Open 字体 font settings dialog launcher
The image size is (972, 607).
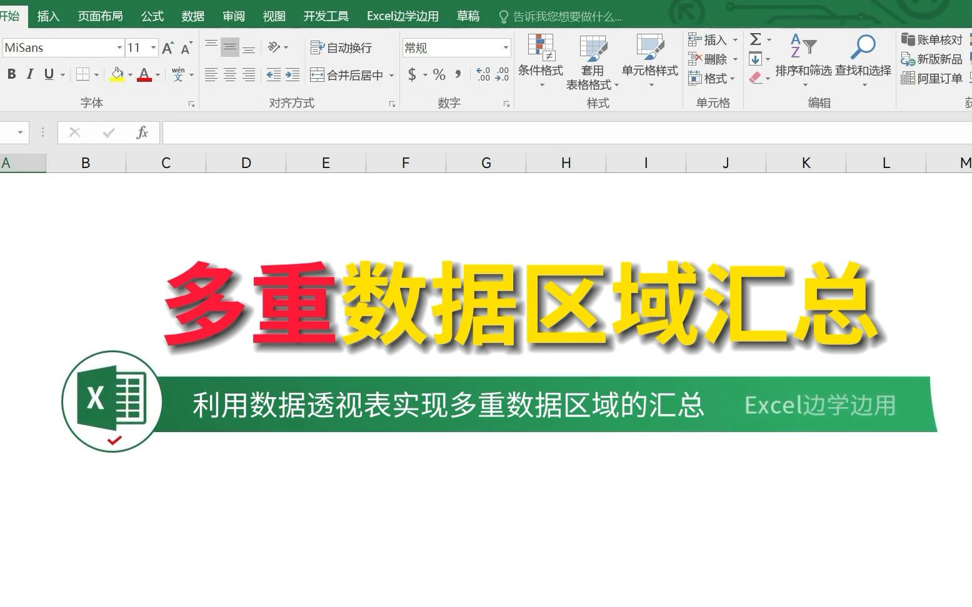click(x=191, y=104)
